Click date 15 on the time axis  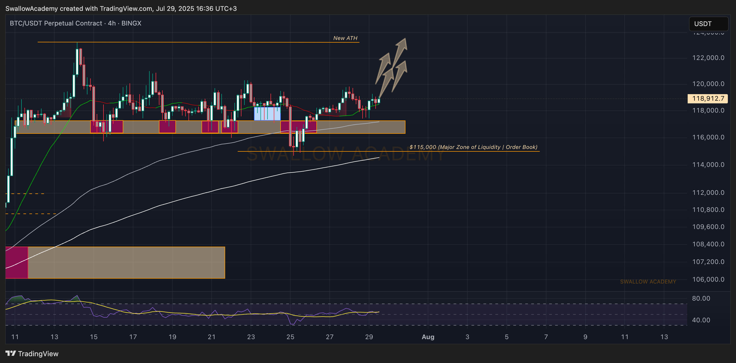point(94,337)
